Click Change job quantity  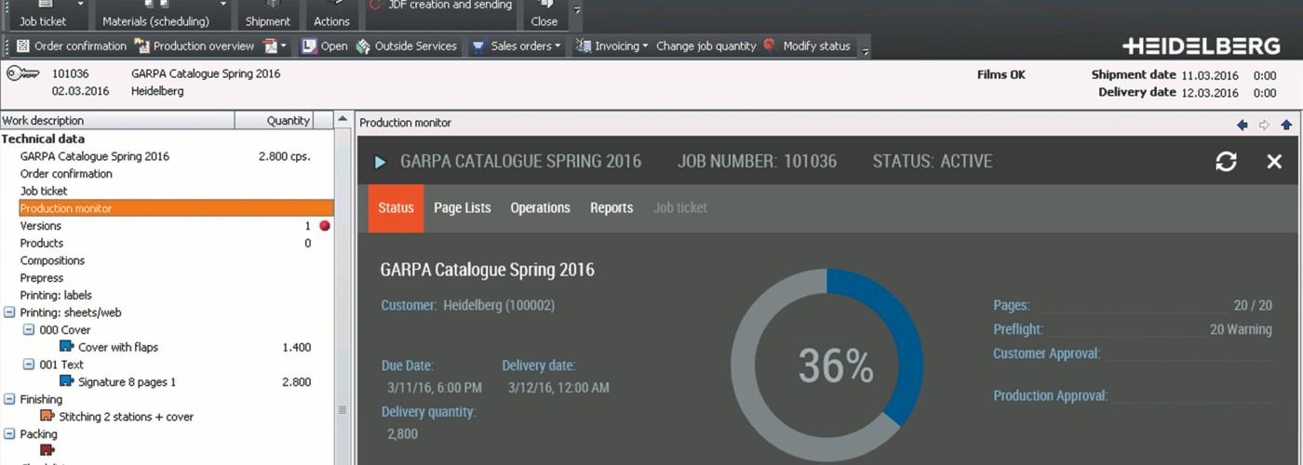(705, 46)
